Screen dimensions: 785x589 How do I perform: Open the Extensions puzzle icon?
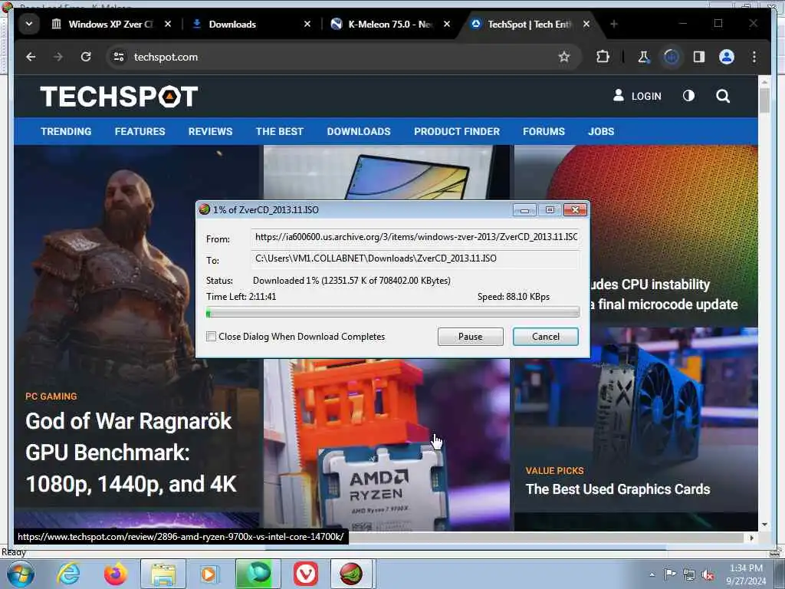(x=603, y=57)
